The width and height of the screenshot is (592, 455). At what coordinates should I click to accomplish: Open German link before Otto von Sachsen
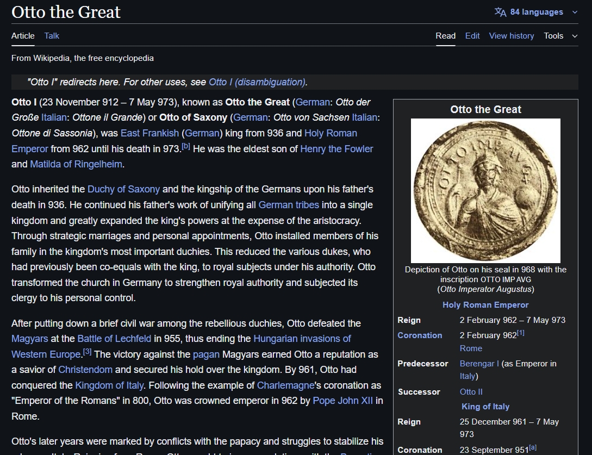click(250, 117)
